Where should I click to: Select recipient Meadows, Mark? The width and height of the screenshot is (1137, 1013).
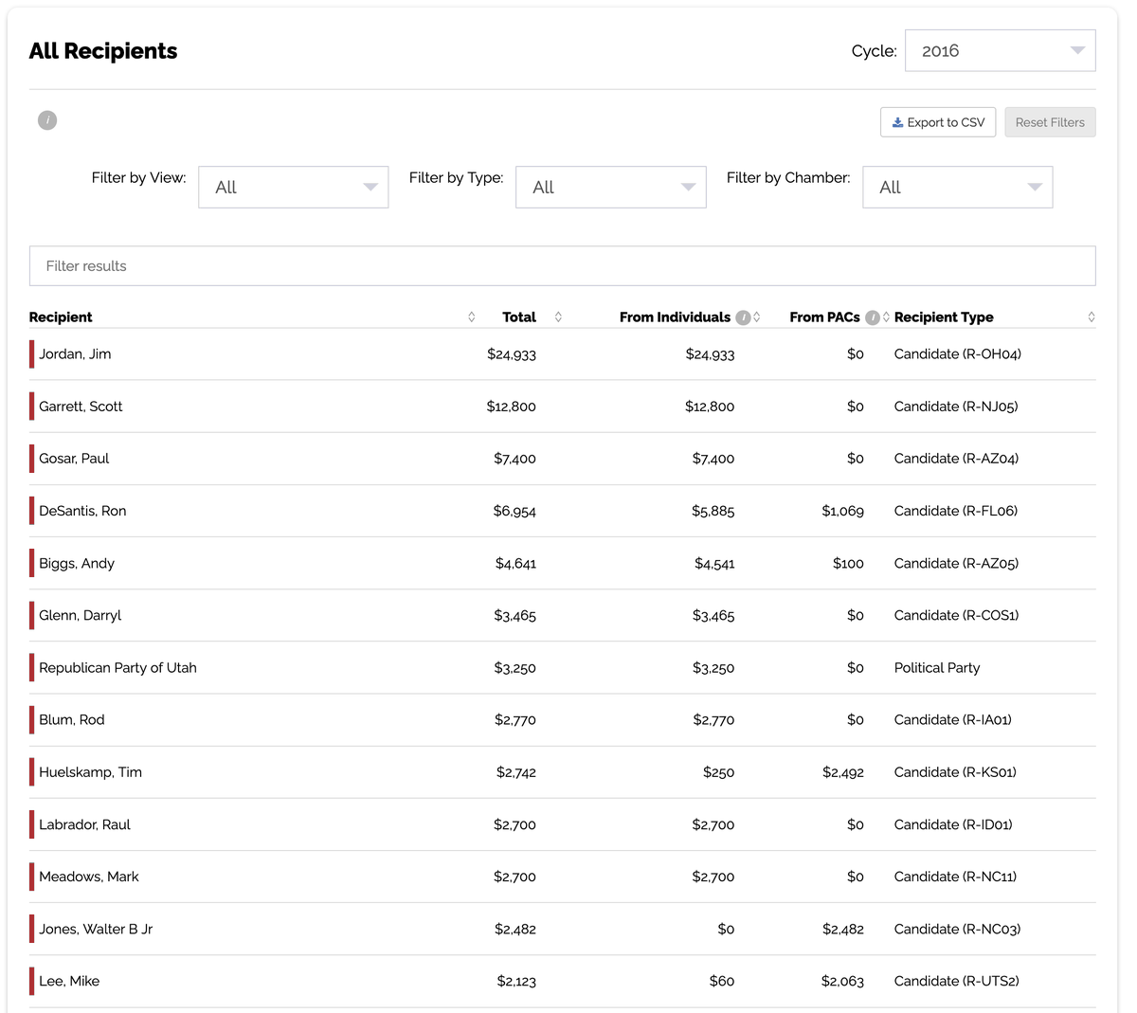tap(89, 877)
